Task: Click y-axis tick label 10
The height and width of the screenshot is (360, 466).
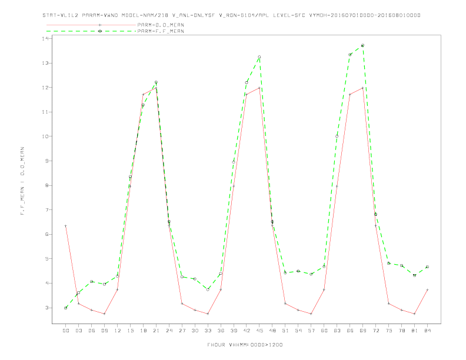Action: coord(45,136)
